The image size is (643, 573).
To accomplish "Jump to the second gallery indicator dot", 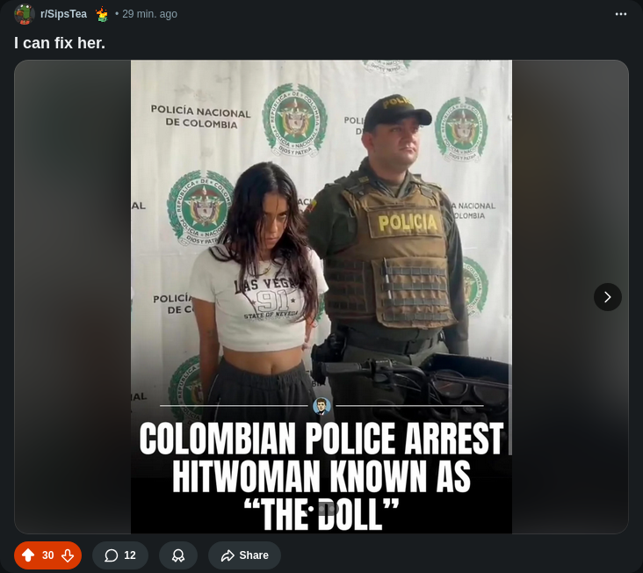I will point(321,509).
